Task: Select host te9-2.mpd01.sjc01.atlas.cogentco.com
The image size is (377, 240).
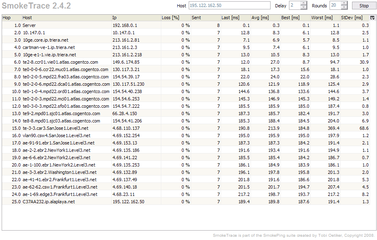Action: (x=61, y=113)
